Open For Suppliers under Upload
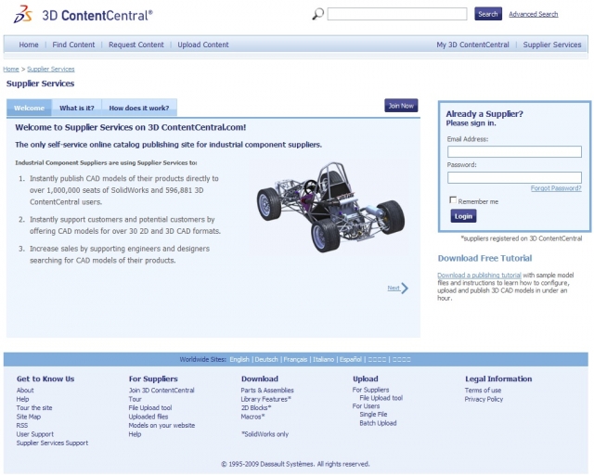The width and height of the screenshot is (594, 475). tap(370, 390)
